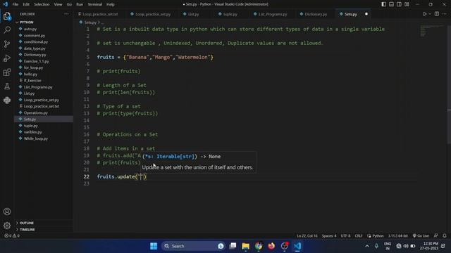Open conditional.py in explorer
The width and height of the screenshot is (451, 253).
tap(36, 42)
